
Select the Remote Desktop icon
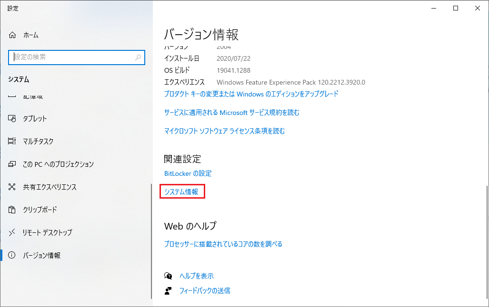tap(12, 233)
